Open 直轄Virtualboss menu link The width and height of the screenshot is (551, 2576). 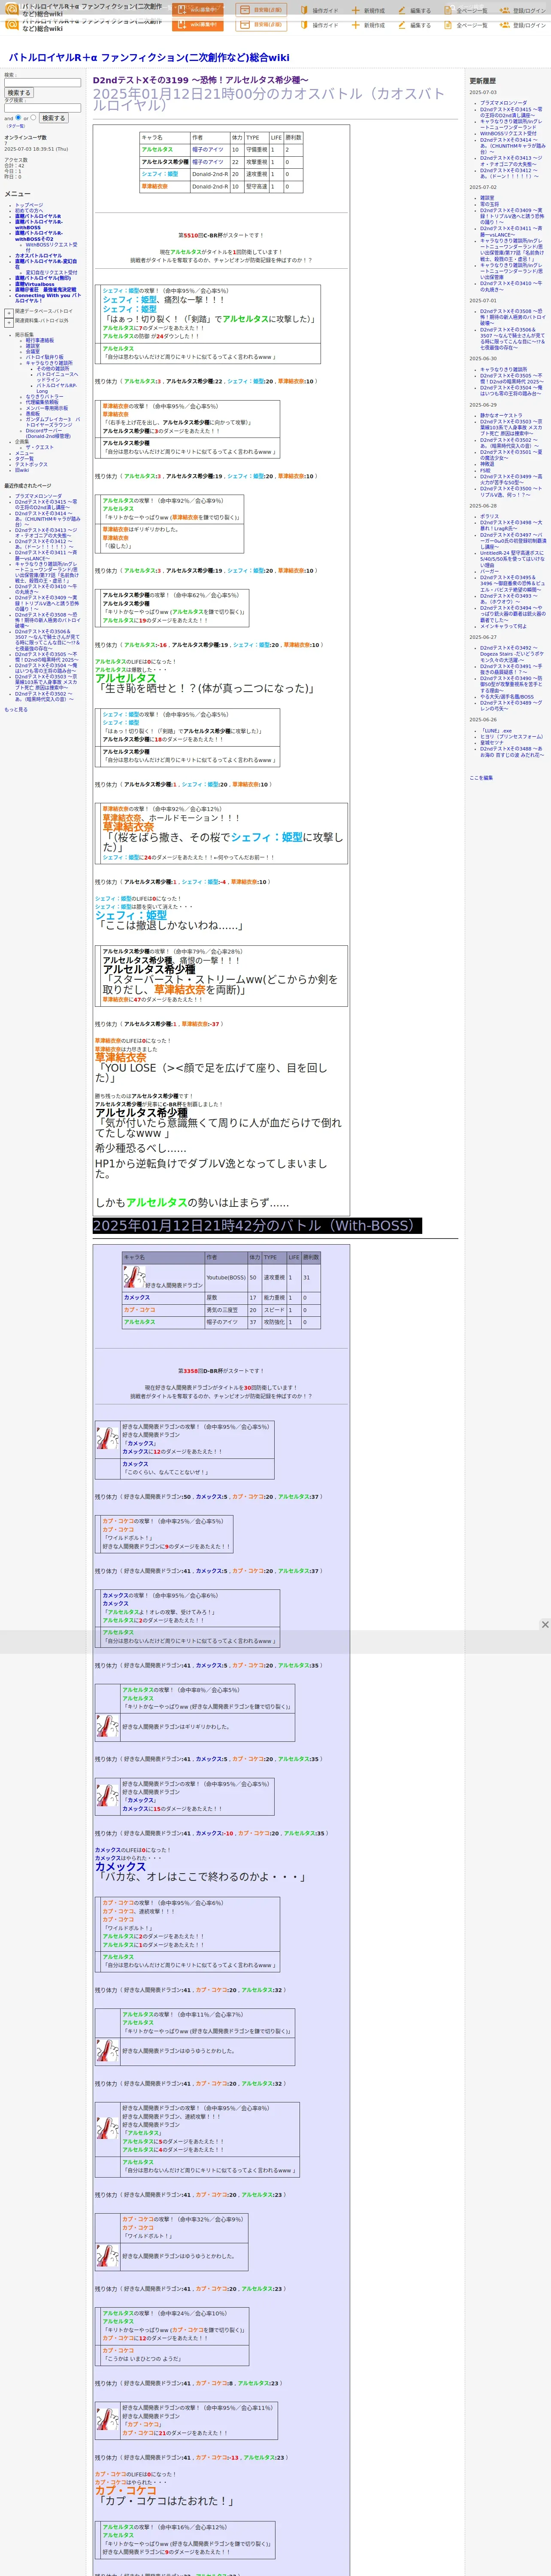click(x=35, y=284)
